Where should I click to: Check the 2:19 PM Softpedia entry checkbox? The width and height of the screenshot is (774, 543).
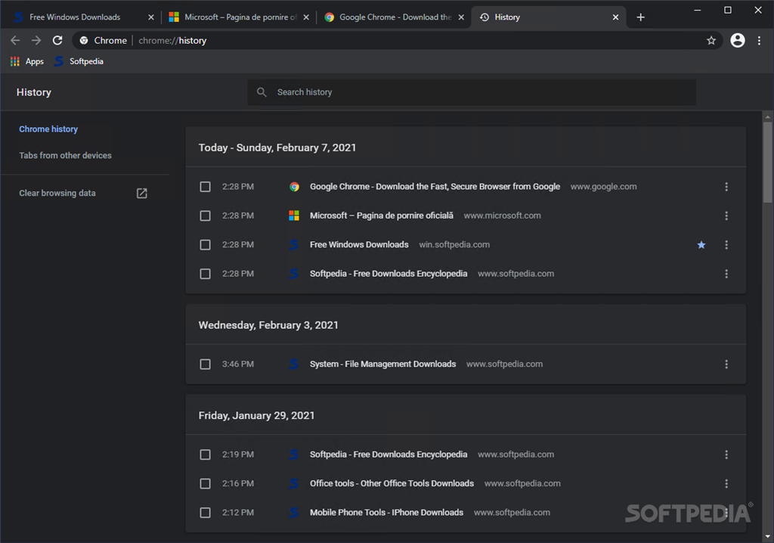205,455
